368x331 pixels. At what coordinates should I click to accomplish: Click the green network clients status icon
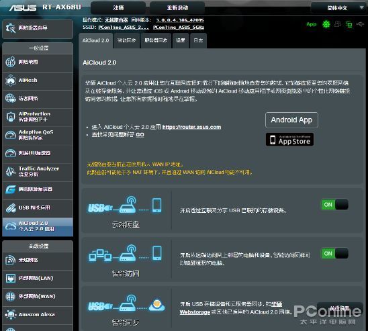click(x=349, y=24)
